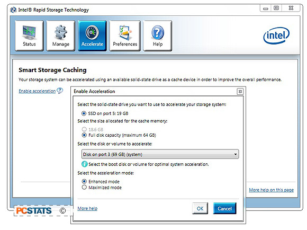Click the Intel logo

pyautogui.click(x=276, y=36)
